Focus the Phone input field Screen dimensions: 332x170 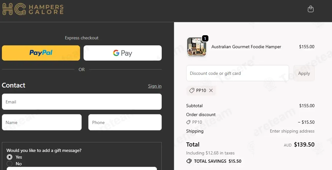pos(125,122)
